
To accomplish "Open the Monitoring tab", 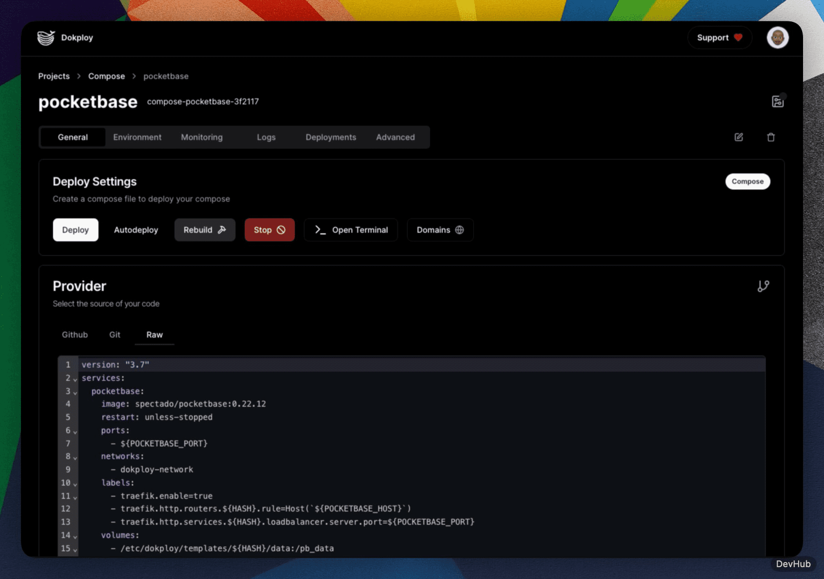I will pos(202,137).
